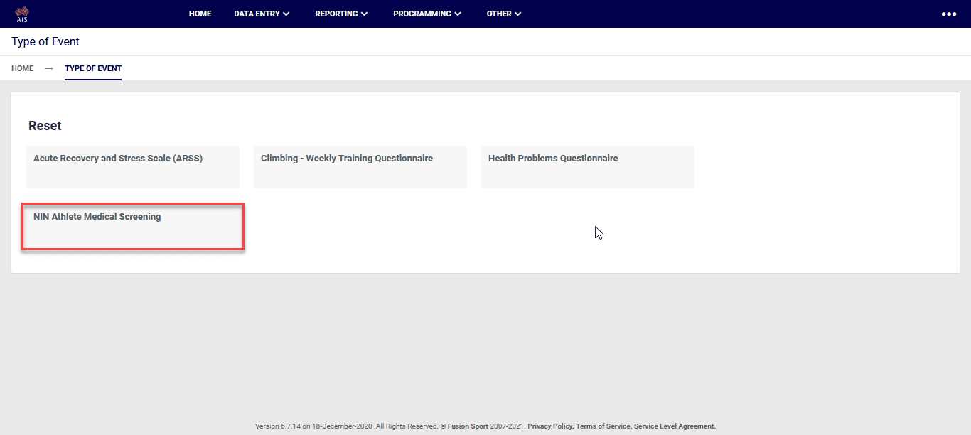
Task: Select the Health Problems Questionnaire card
Action: click(587, 166)
